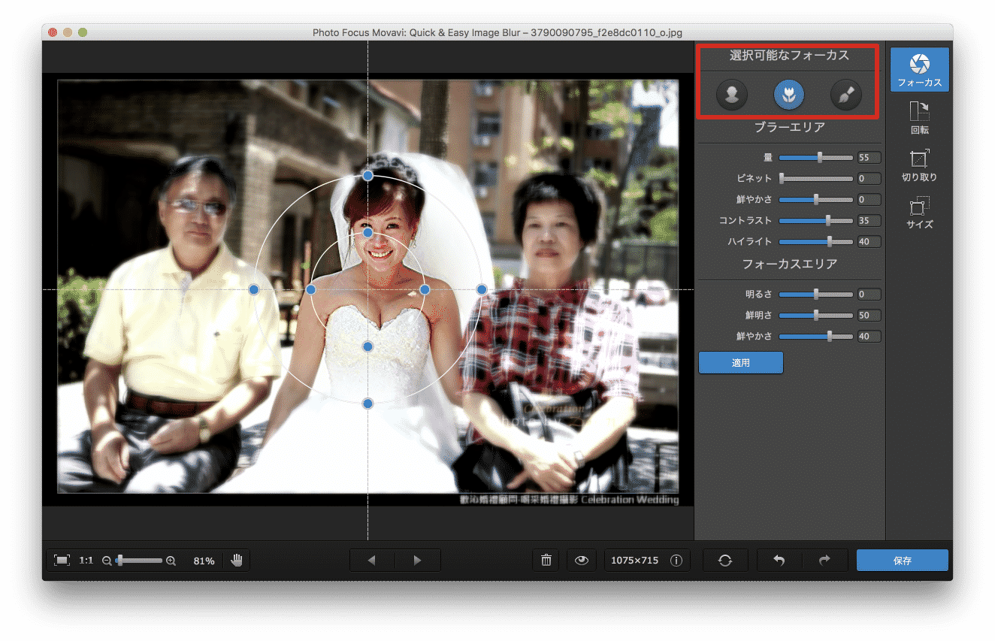Click the ハイライト value field showing 40

(869, 242)
